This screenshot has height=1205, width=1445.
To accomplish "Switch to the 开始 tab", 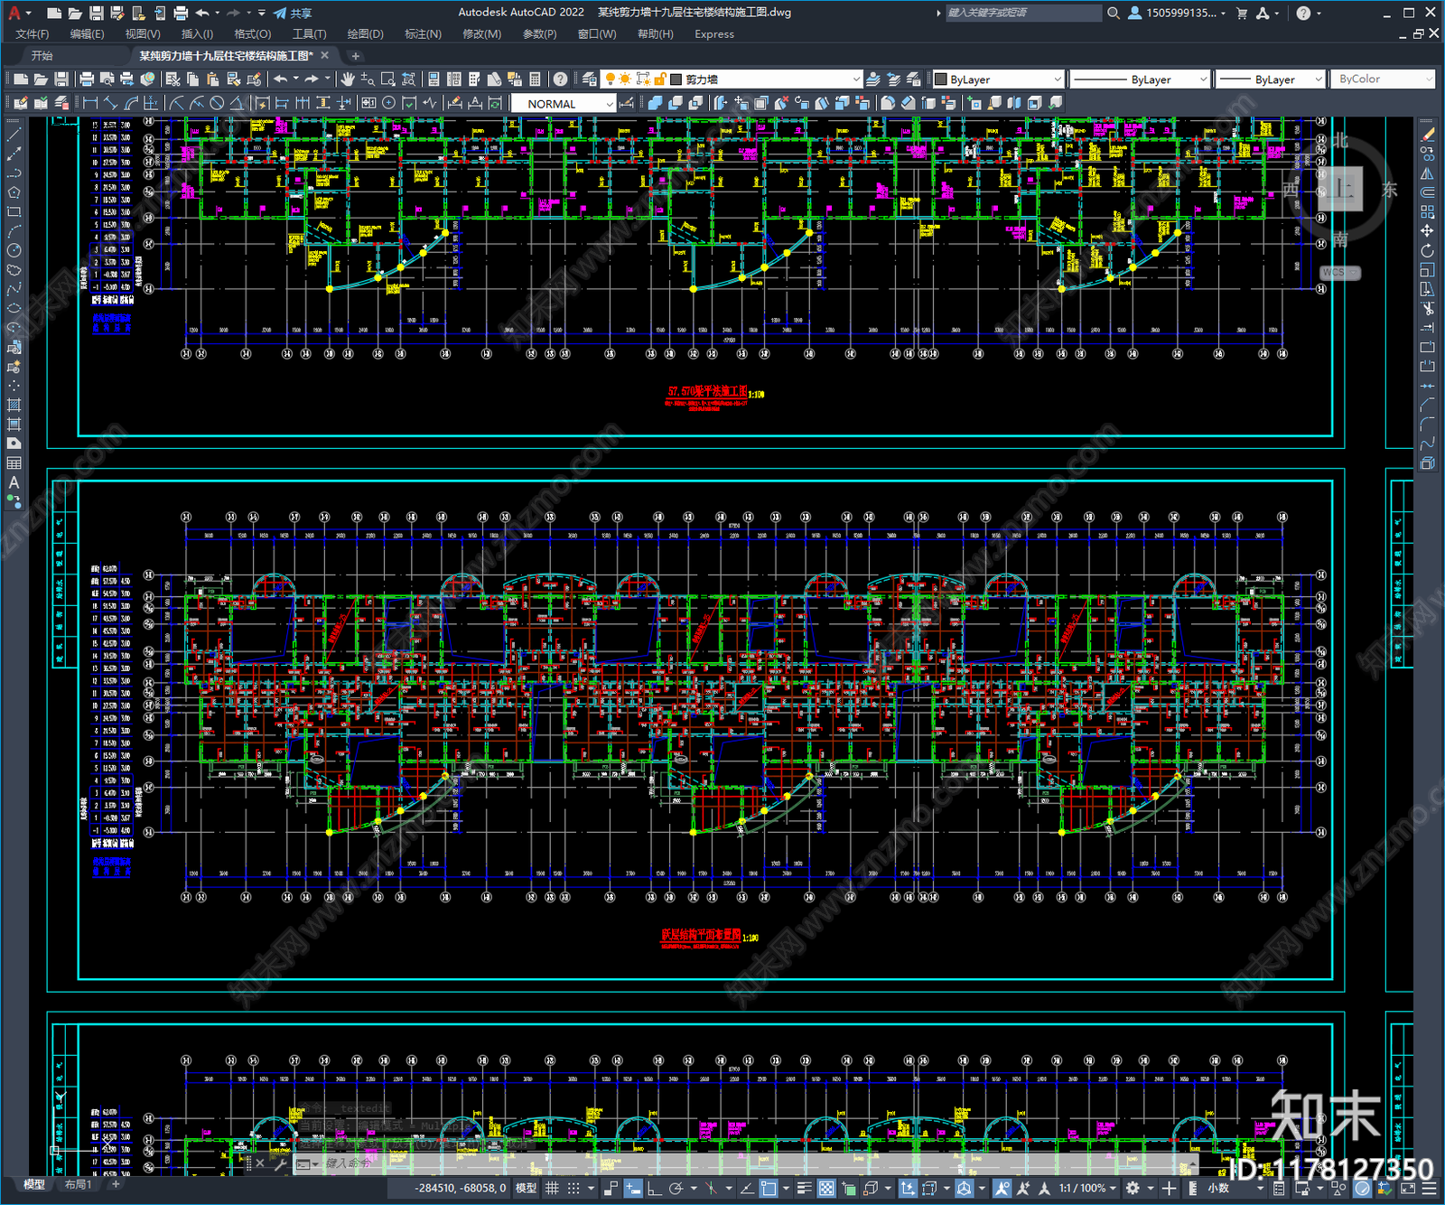I will coord(42,56).
